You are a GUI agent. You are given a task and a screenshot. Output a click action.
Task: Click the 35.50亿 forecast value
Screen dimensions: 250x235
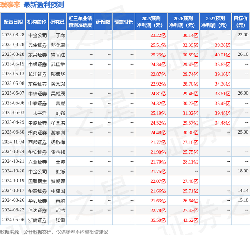pos(158,220)
